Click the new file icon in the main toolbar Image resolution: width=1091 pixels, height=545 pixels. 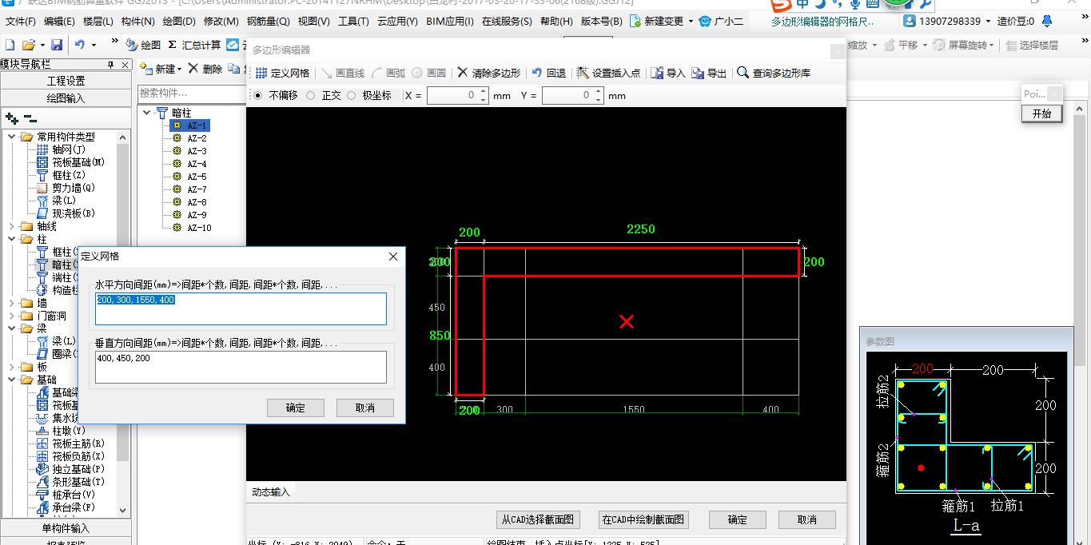[10, 46]
